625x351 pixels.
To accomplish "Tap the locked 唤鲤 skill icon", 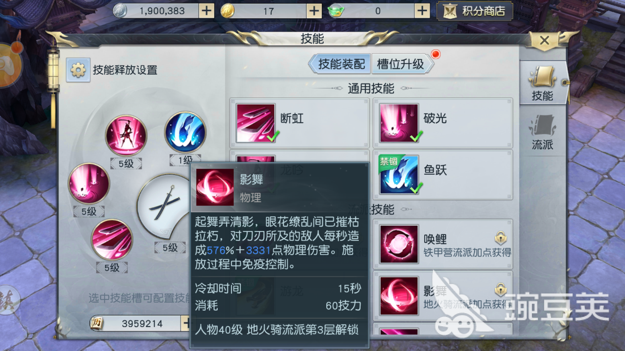I will 399,244.
